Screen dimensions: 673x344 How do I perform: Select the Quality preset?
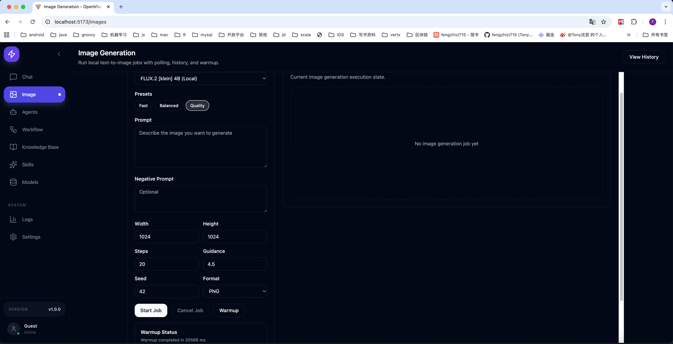[197, 106]
